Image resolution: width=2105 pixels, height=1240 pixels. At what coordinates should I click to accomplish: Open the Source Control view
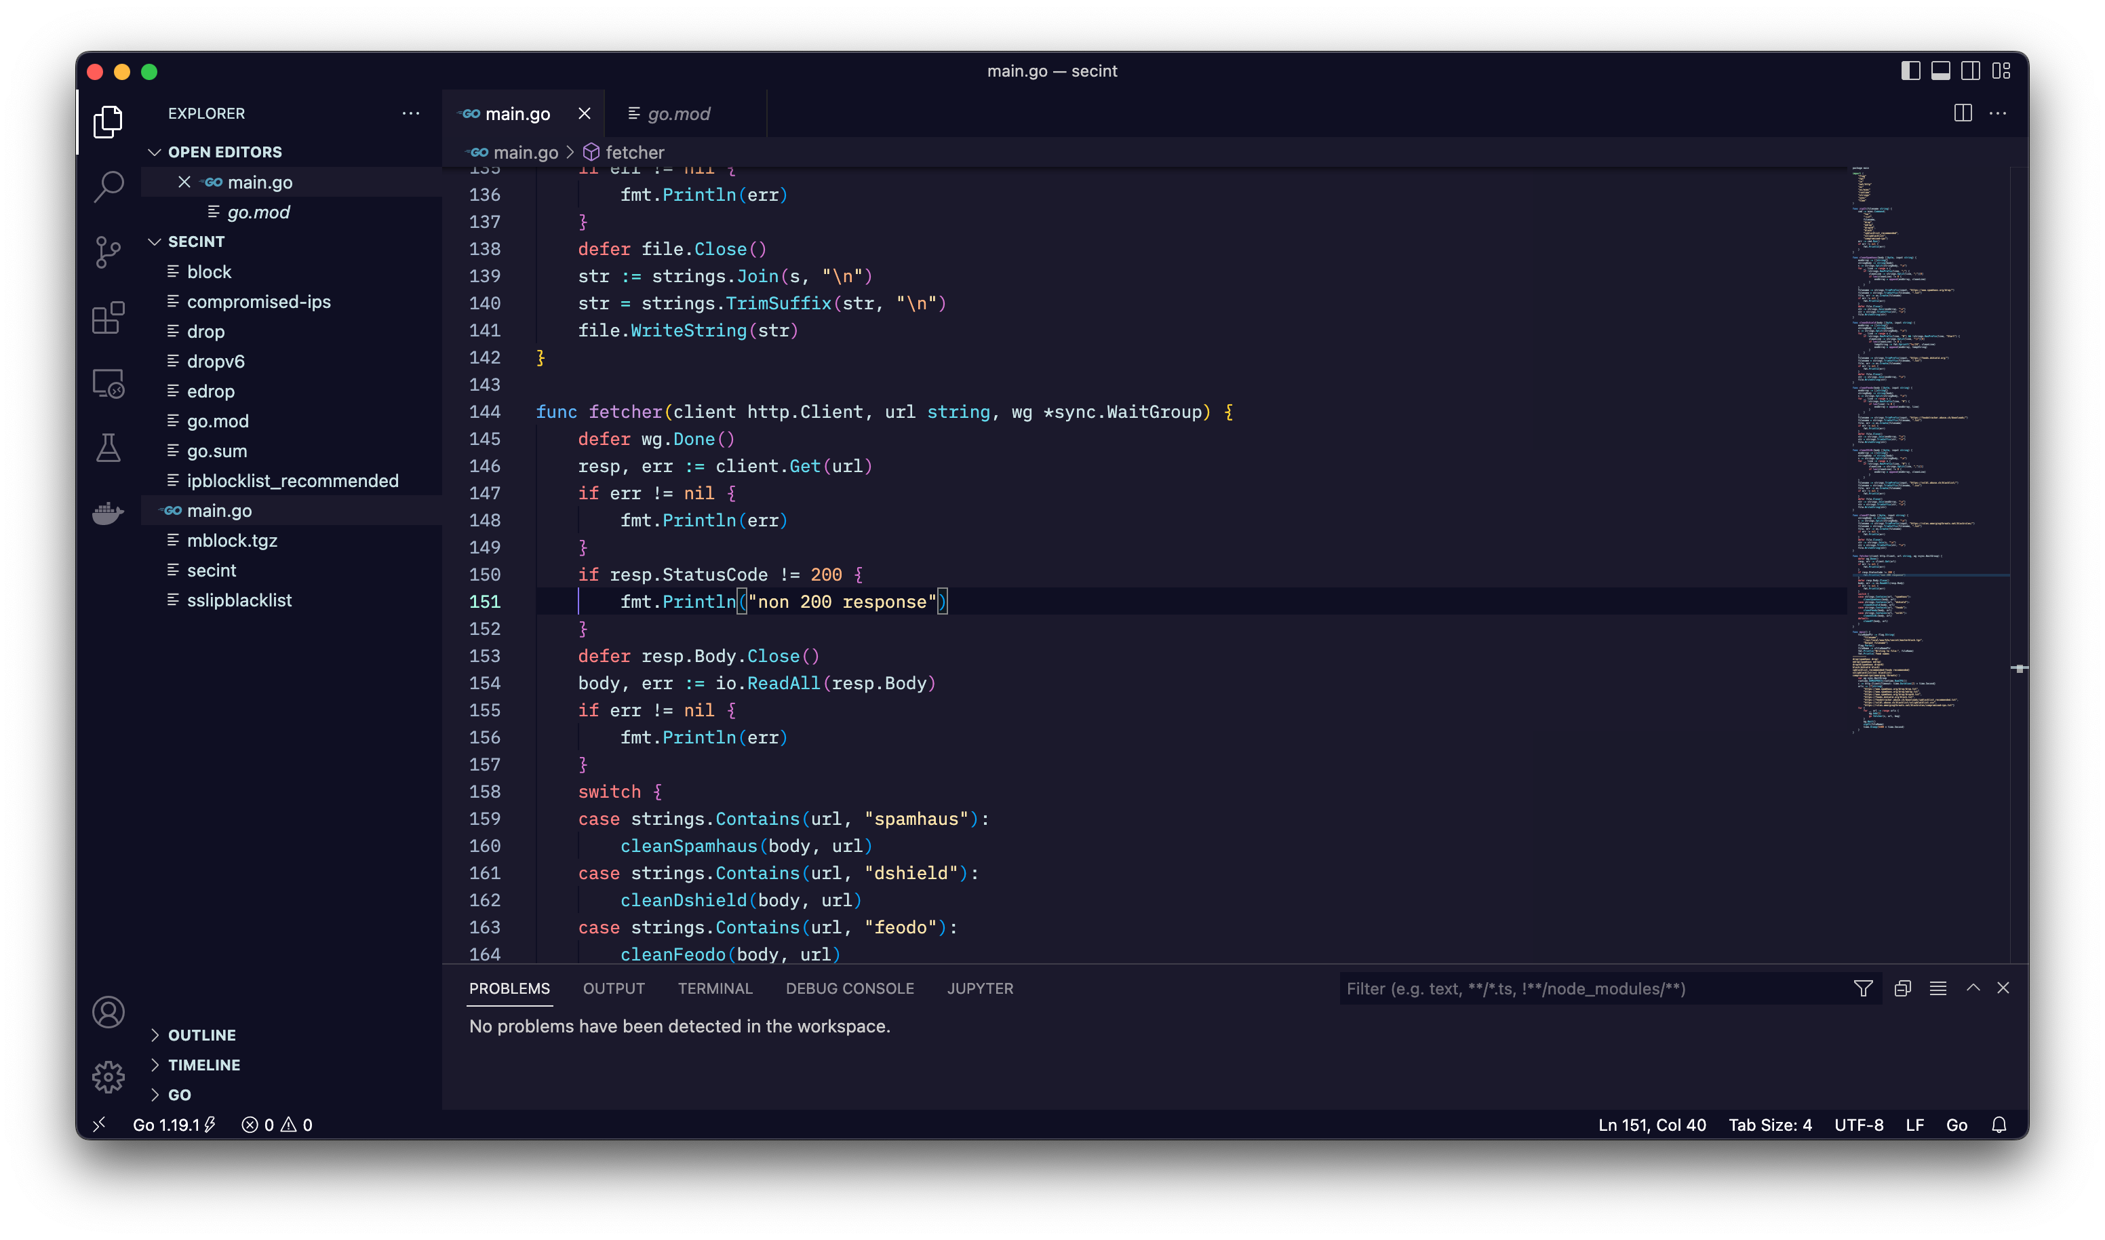(x=109, y=252)
